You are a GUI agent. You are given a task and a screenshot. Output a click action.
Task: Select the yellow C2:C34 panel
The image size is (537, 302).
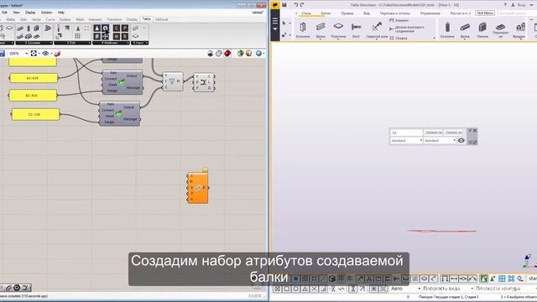(35, 114)
